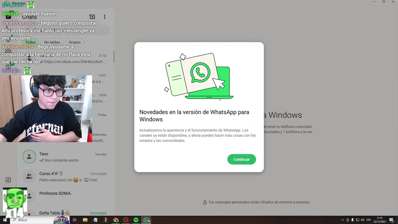Image resolution: width=398 pixels, height=224 pixels.
Task: Select the Todos chat filter
Action: [x=30, y=42]
